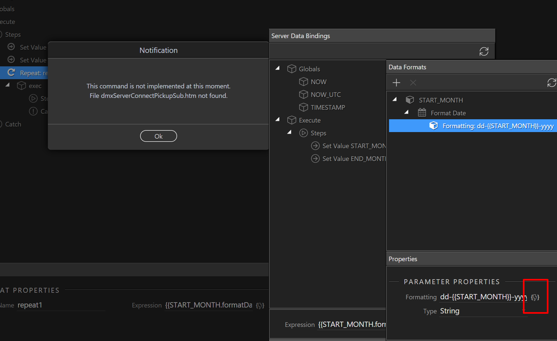557x341 pixels.
Task: Click the Steps play icon in bindings
Action: [x=303, y=133]
